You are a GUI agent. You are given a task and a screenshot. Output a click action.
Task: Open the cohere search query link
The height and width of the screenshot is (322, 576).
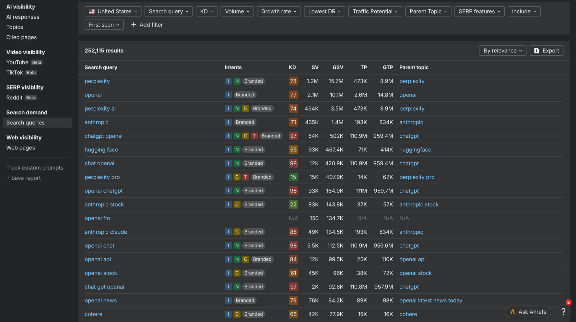point(93,314)
